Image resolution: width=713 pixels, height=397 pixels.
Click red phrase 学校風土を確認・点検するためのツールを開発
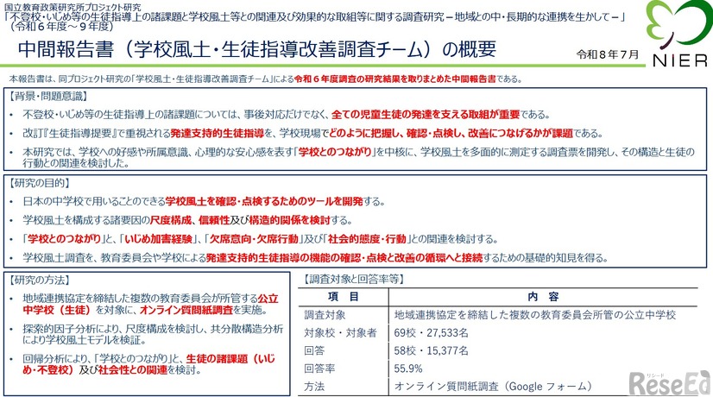[x=264, y=201]
